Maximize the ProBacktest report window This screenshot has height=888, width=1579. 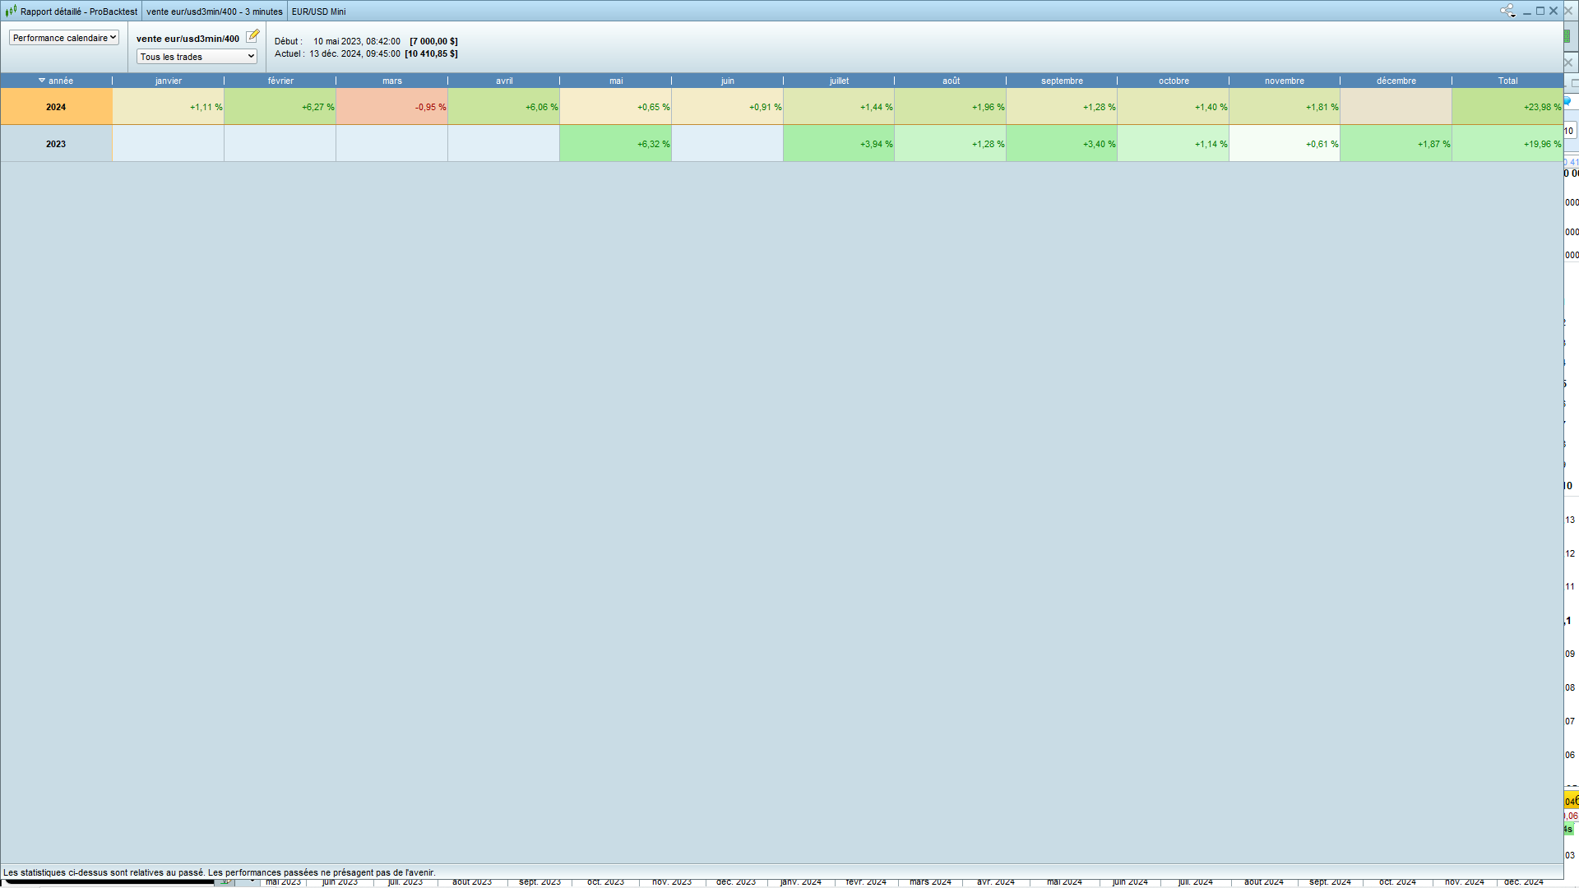coord(1540,11)
